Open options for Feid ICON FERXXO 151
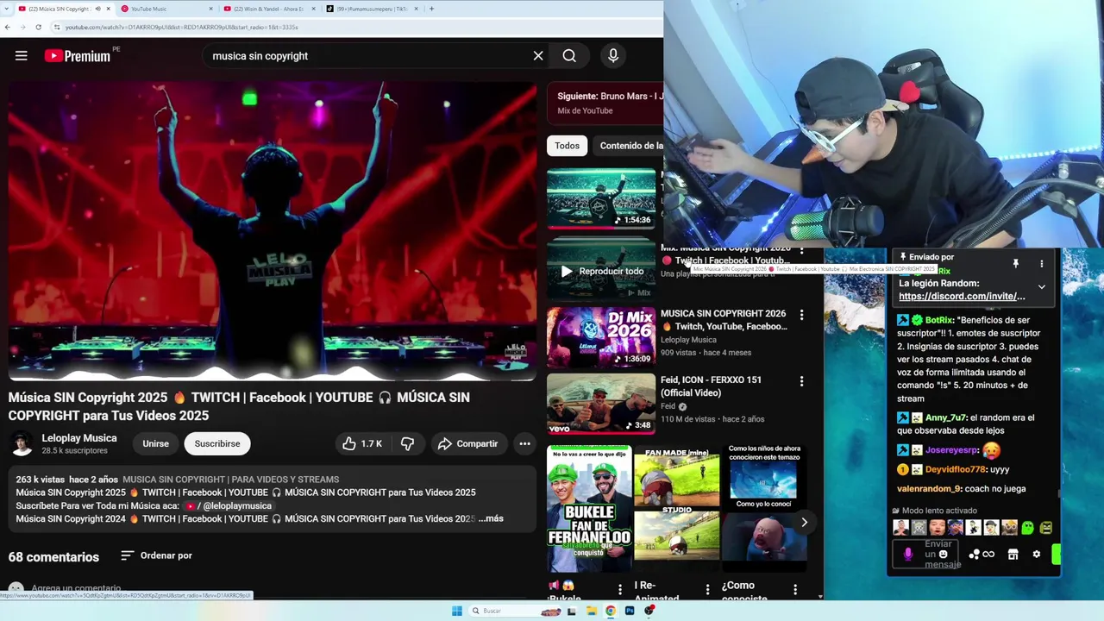The height and width of the screenshot is (621, 1104). click(801, 381)
